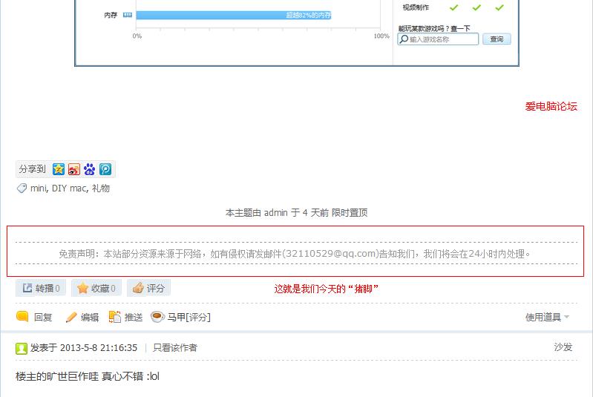593x397 pixels.
Task: Click the 分享到 share label
Action: pyautogui.click(x=32, y=169)
